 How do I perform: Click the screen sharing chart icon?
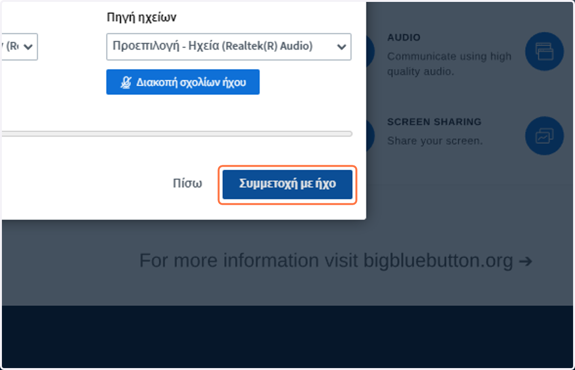click(x=544, y=136)
